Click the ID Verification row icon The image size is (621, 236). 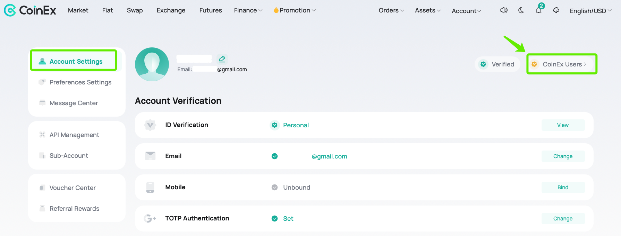click(x=150, y=125)
